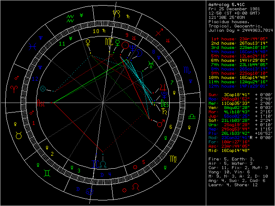The height and width of the screenshot is (206, 275).
Task: Click the '2nd house: 26Tau13'14"' row
Action: click(x=239, y=43)
